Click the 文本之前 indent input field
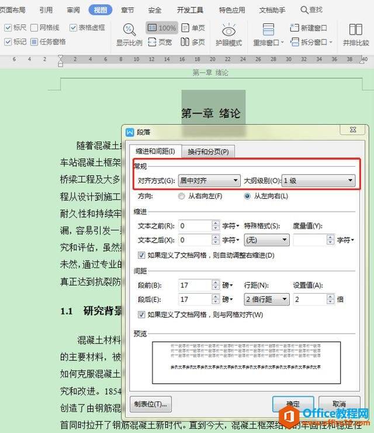The image size is (374, 433). click(x=195, y=226)
